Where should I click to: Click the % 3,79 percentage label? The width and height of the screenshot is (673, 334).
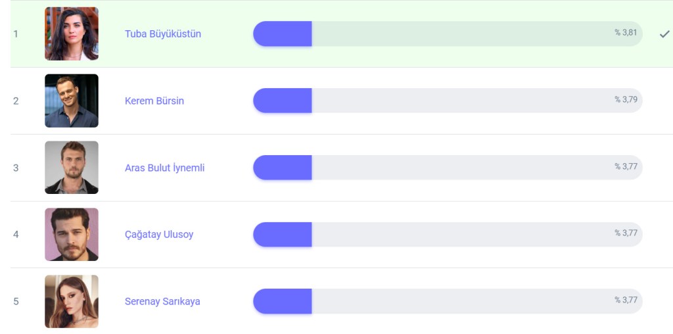coord(626,99)
